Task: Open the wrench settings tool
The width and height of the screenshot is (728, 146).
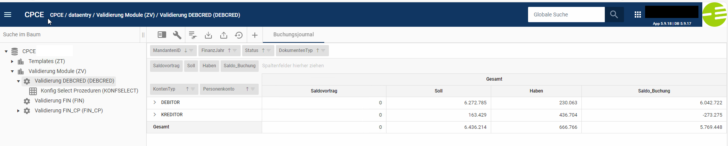Action: coord(177,35)
